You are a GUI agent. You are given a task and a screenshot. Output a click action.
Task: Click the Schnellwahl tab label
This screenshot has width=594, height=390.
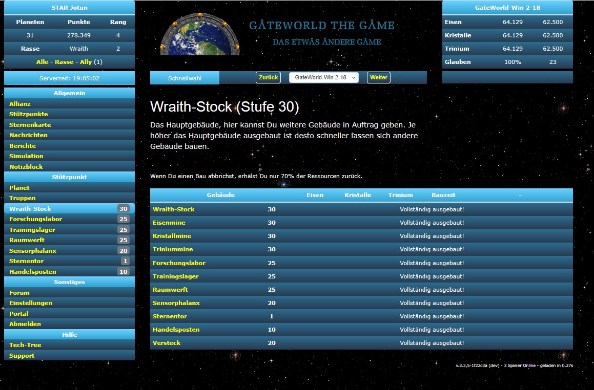185,78
